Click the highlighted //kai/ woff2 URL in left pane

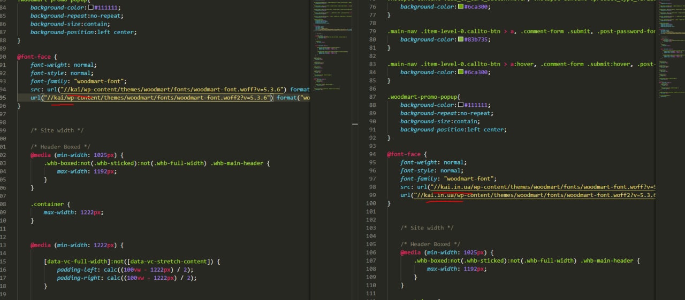[x=158, y=98]
